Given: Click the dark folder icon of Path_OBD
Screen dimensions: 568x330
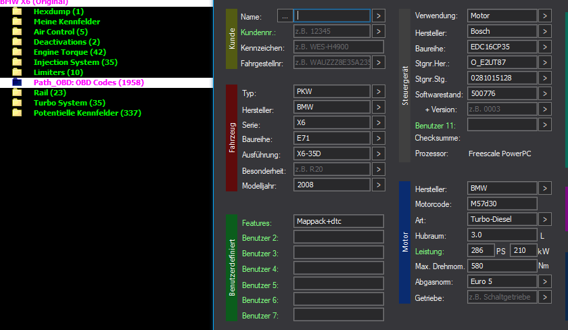Looking at the screenshot, I should 17,82.
